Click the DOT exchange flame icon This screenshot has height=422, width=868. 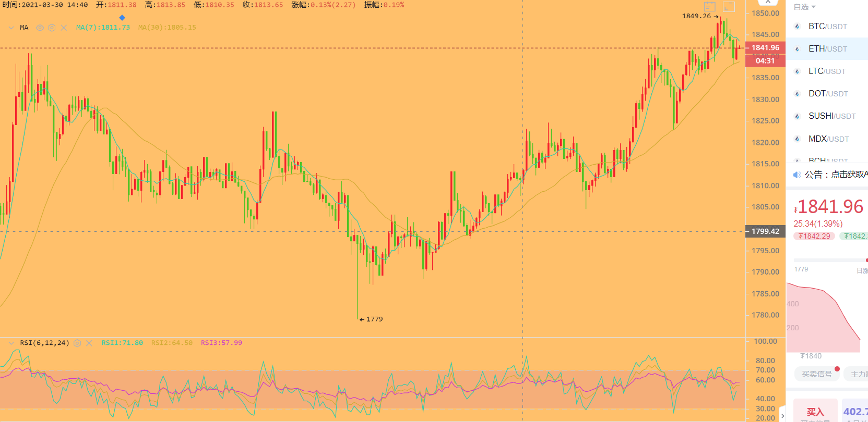[797, 94]
